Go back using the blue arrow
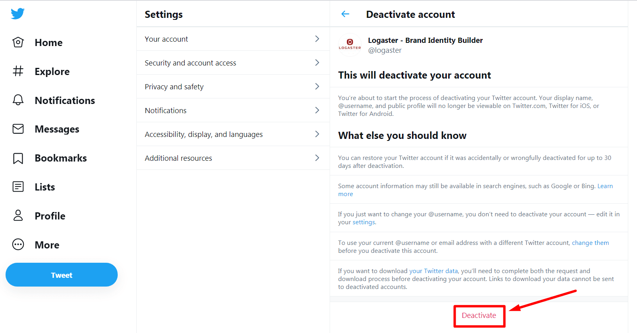The image size is (637, 333). [x=345, y=14]
